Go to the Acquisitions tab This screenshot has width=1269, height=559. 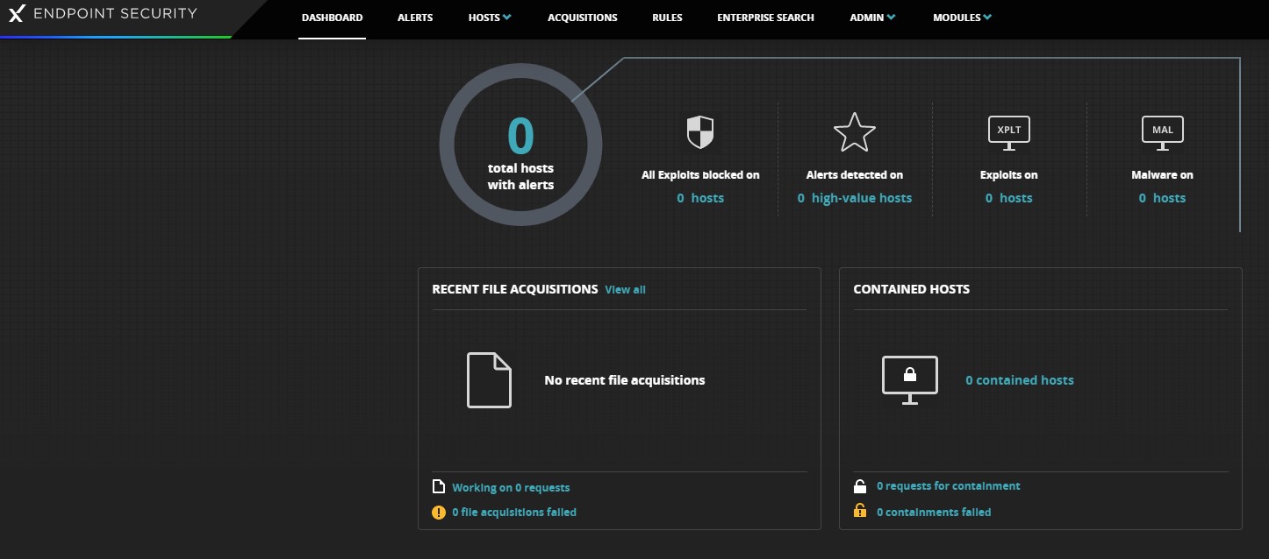tap(582, 18)
